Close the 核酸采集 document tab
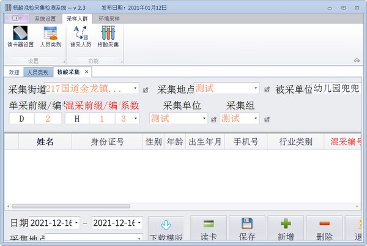 pos(86,72)
